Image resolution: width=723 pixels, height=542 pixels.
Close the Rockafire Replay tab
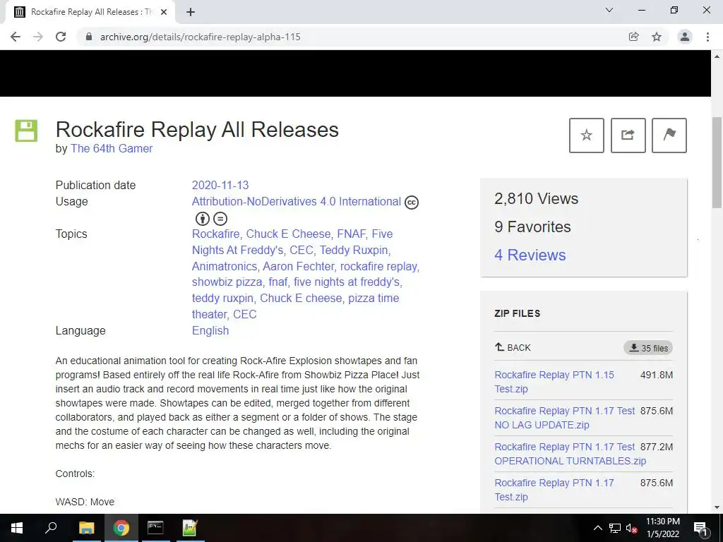point(164,12)
